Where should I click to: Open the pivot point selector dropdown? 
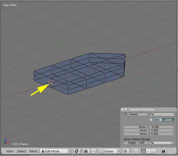pos(87,151)
